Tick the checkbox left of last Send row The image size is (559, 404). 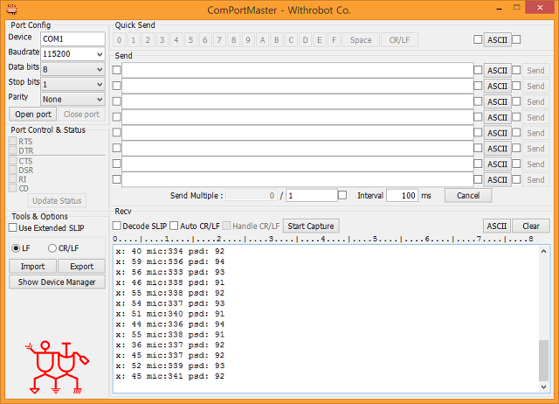(116, 179)
